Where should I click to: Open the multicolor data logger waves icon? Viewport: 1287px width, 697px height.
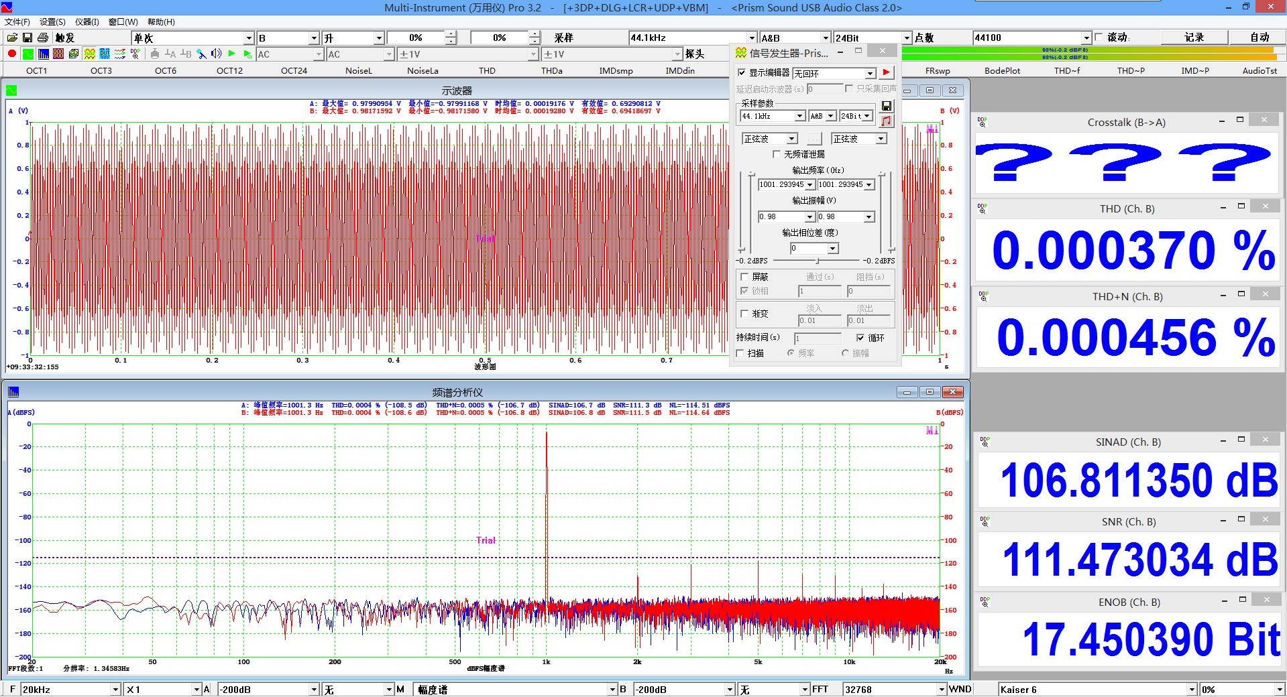tap(120, 54)
